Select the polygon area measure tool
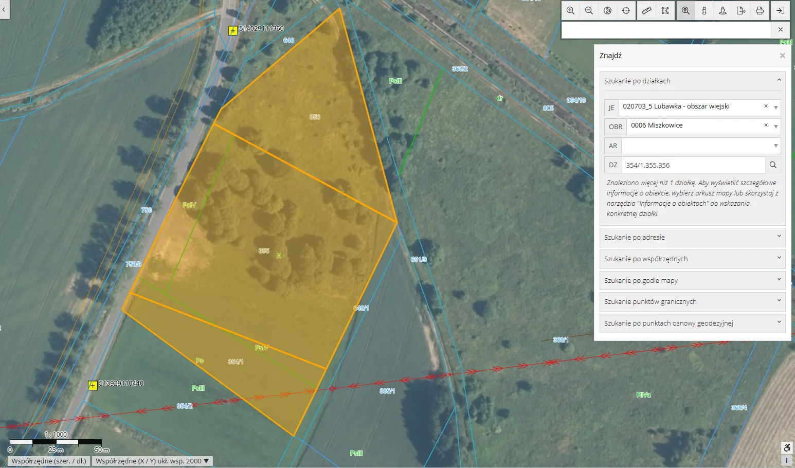Image resolution: width=795 pixels, height=468 pixels. click(665, 11)
